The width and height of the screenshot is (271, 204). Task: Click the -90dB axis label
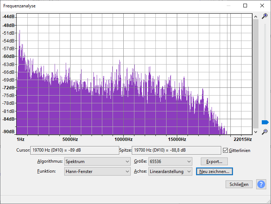[x=8, y=131]
